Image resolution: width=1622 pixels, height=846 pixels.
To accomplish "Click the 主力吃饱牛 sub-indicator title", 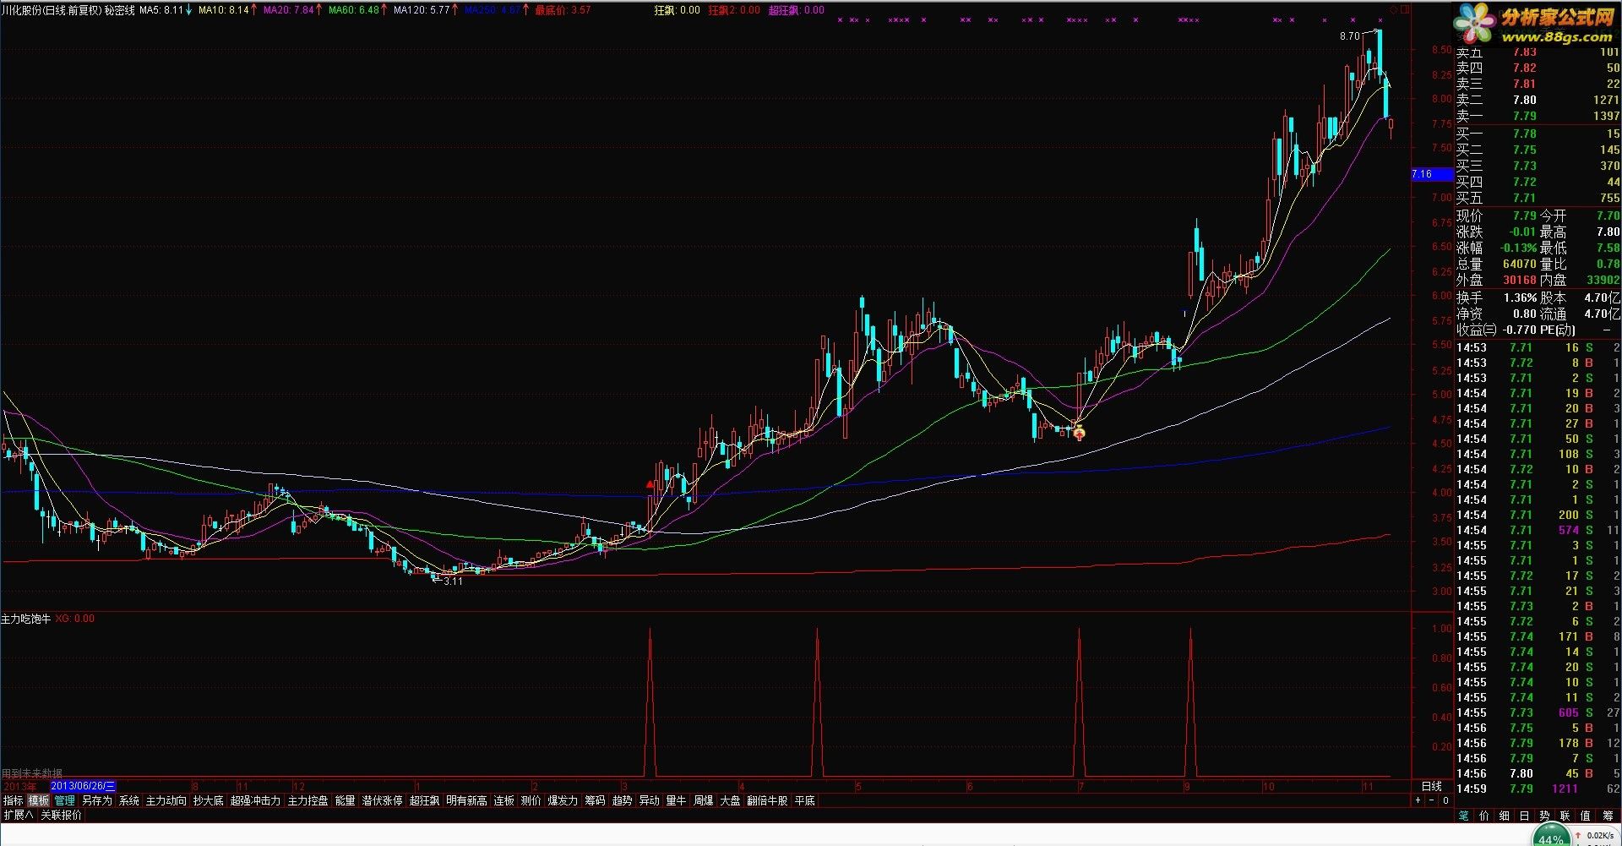I will (x=25, y=619).
